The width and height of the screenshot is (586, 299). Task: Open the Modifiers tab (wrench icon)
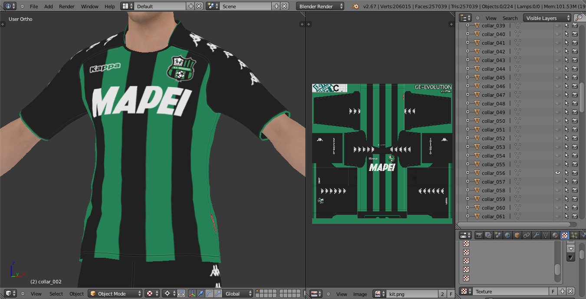(x=536, y=235)
